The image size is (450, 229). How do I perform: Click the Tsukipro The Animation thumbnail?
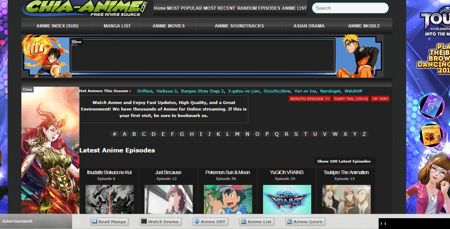pyautogui.click(x=346, y=199)
